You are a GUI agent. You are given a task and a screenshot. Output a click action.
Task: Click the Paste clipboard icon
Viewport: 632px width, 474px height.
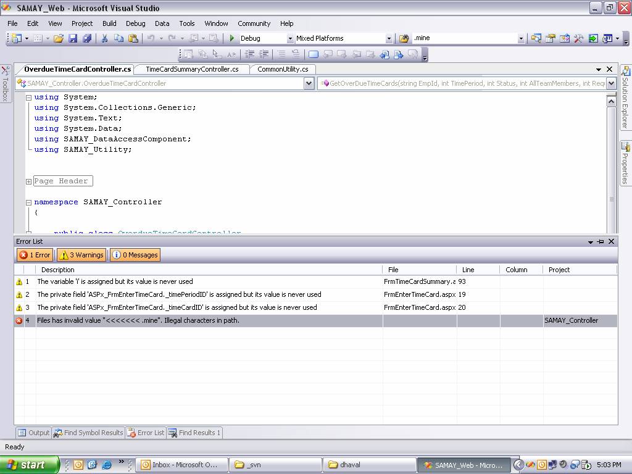tap(133, 38)
